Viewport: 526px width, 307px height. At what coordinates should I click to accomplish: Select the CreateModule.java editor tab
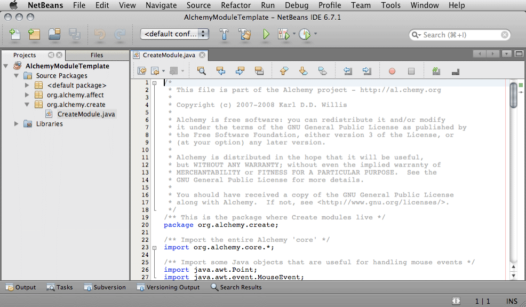tap(169, 55)
